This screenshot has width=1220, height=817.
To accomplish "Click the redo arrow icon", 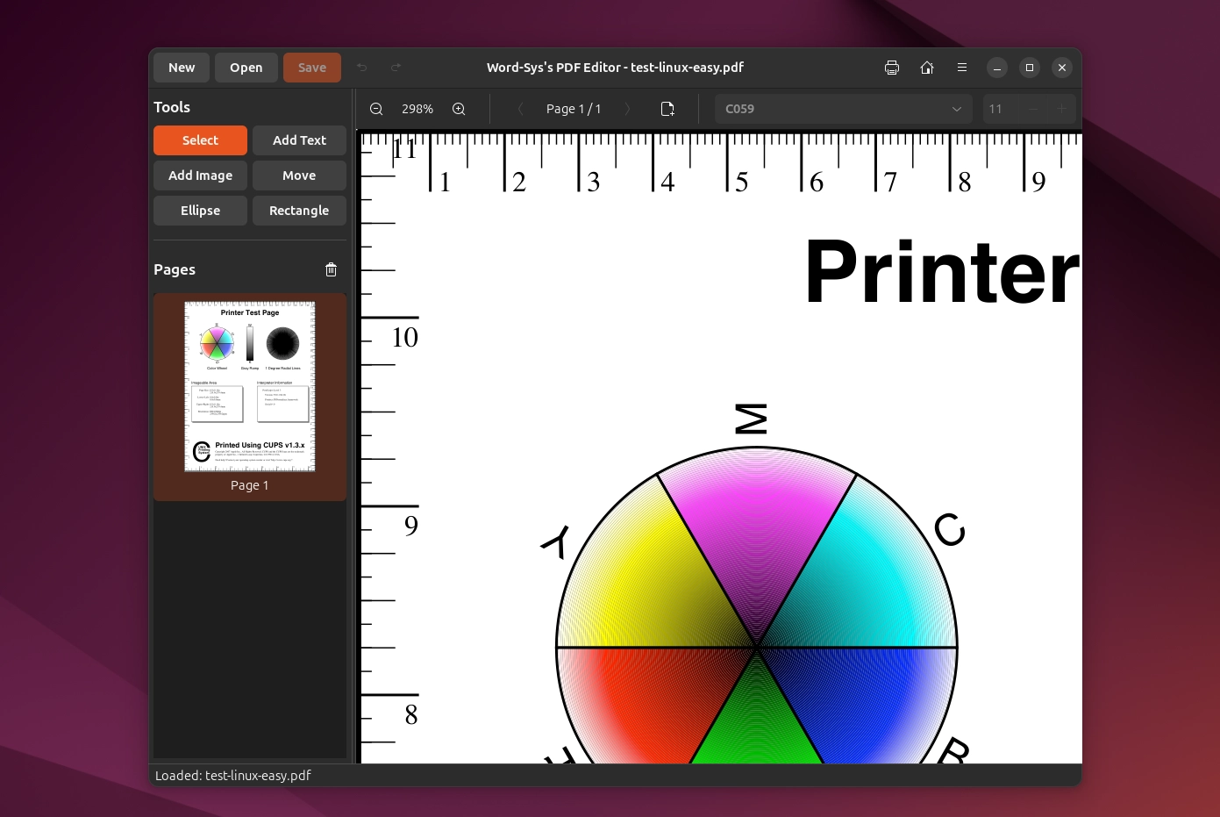I will point(396,68).
